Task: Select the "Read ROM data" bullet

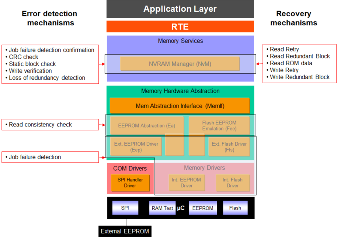Action: (289, 63)
